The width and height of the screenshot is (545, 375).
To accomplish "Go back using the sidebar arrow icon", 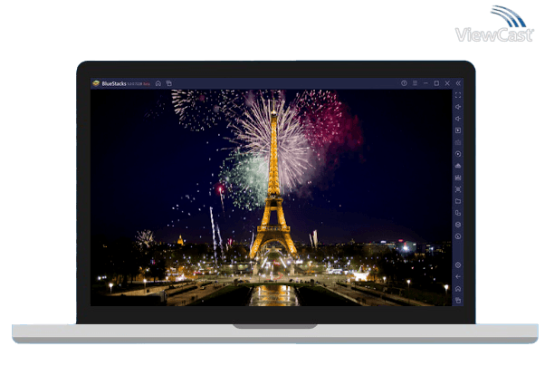I will 458,277.
